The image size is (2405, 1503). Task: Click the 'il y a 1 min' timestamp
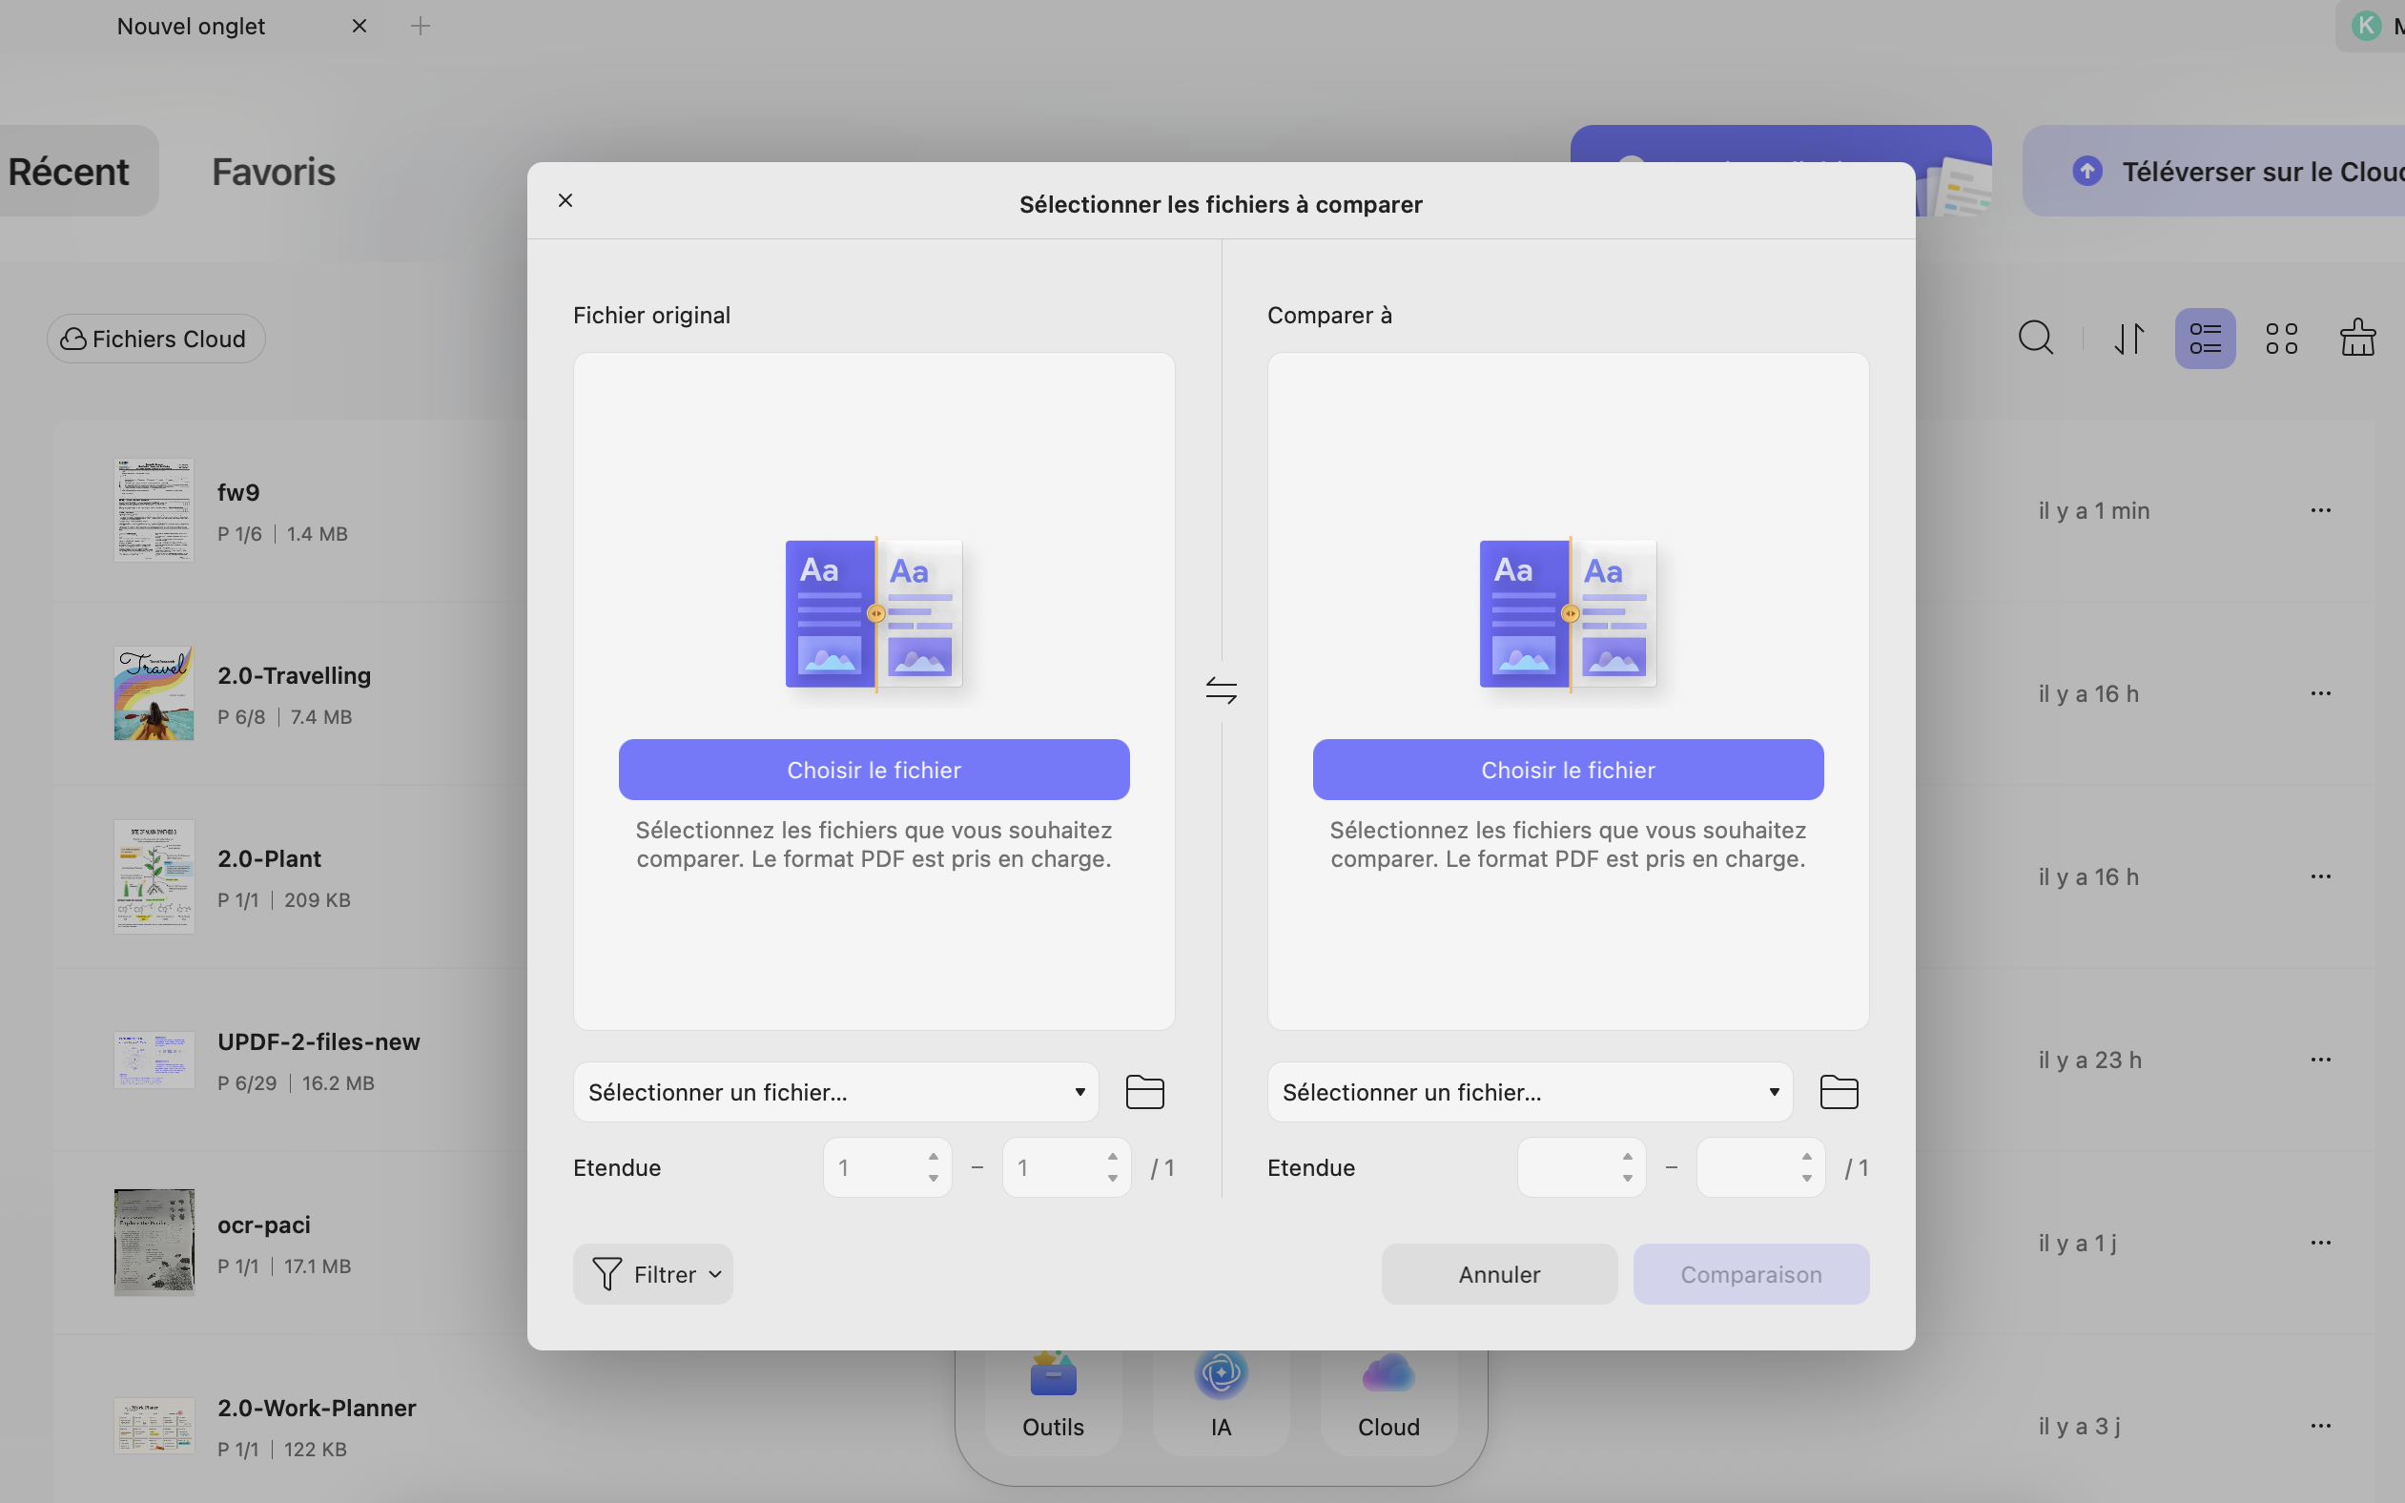(2093, 510)
